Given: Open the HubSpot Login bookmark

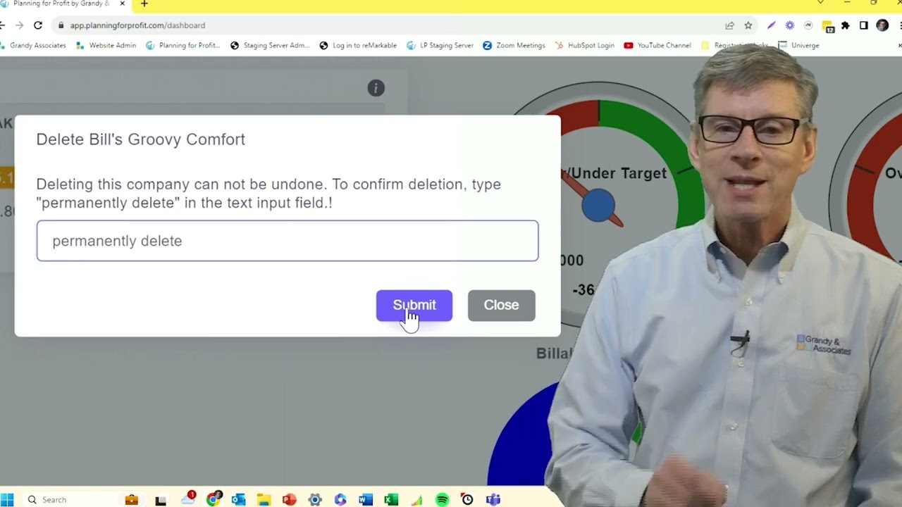Looking at the screenshot, I should tap(584, 45).
